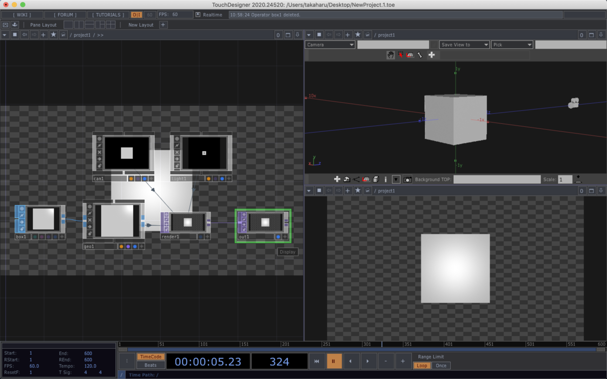This screenshot has width=607, height=379.
Task: Select Beats display mode
Action: coord(151,365)
